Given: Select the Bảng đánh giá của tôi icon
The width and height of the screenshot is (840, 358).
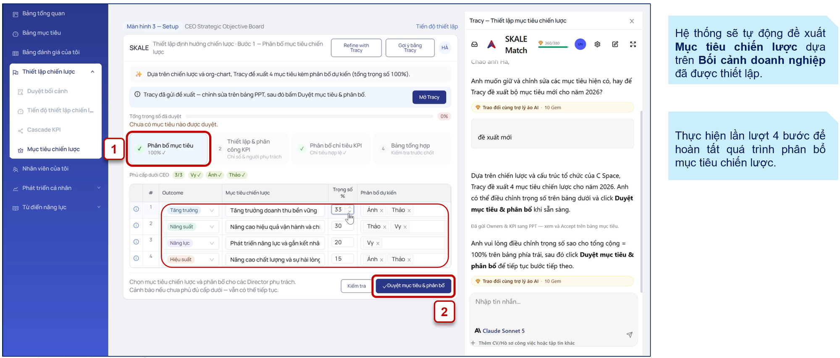Looking at the screenshot, I should click(16, 53).
